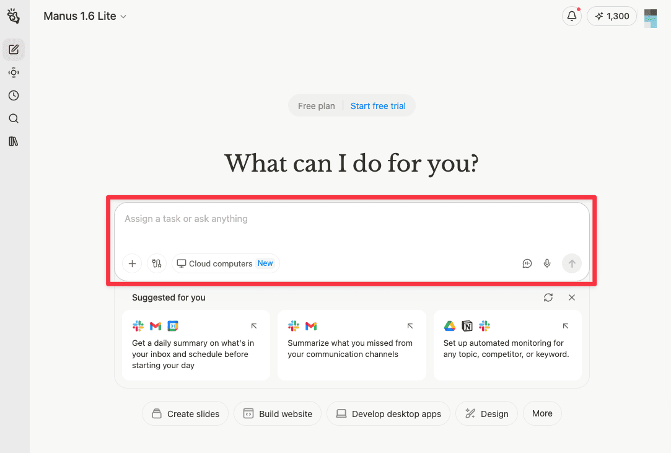Click the Free plan label

tap(316, 106)
